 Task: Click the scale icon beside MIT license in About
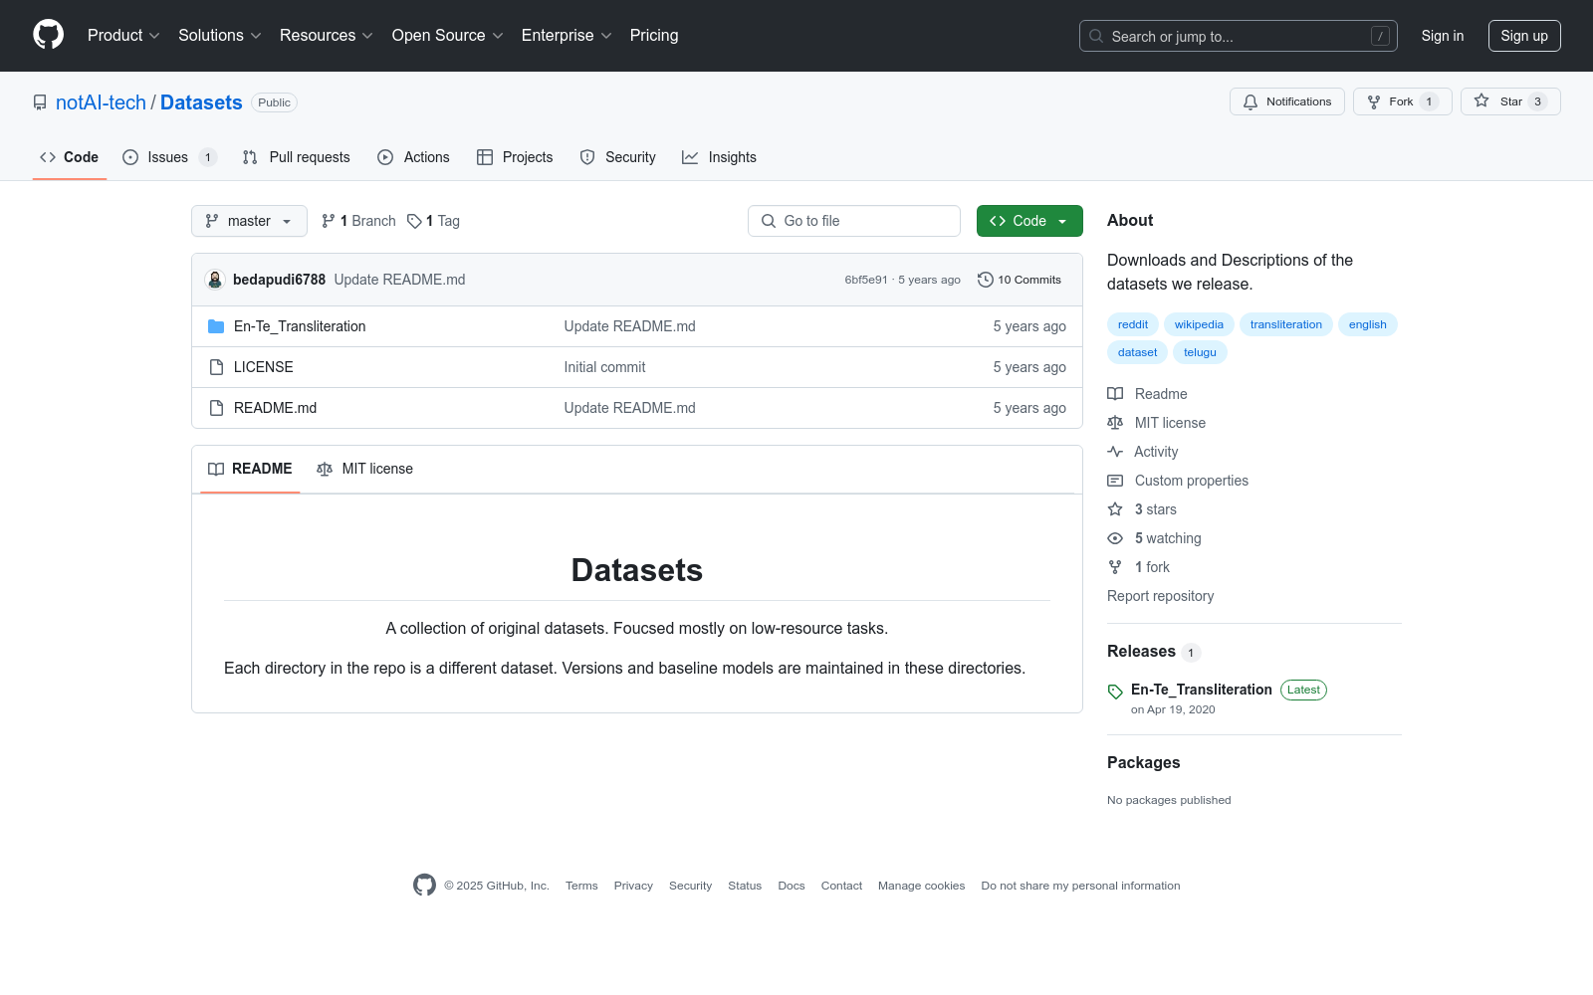point(1115,423)
